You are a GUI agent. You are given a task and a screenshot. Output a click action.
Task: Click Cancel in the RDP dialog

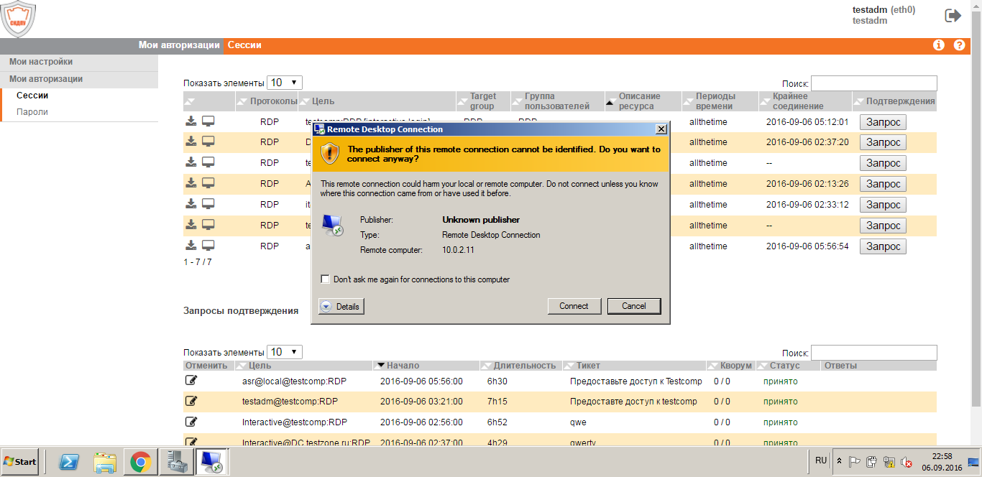(x=634, y=306)
